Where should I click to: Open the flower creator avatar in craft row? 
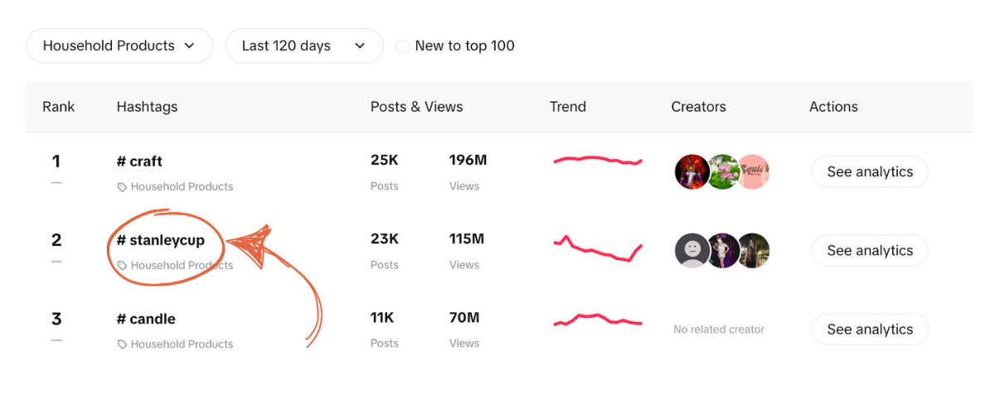click(x=723, y=171)
